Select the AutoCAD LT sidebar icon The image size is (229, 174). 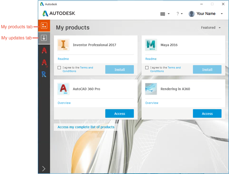coord(44,63)
